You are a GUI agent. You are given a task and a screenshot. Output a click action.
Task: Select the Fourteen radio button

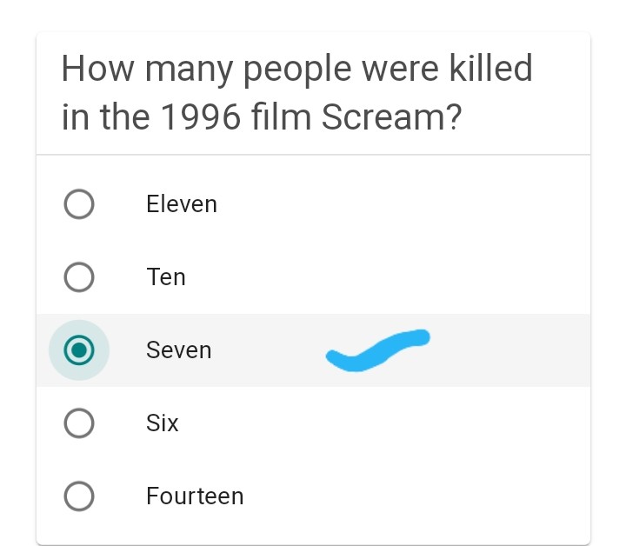coord(79,496)
